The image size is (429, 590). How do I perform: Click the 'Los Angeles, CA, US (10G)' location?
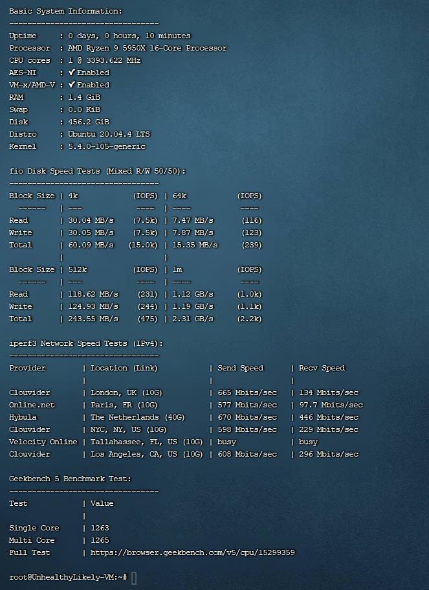[147, 454]
